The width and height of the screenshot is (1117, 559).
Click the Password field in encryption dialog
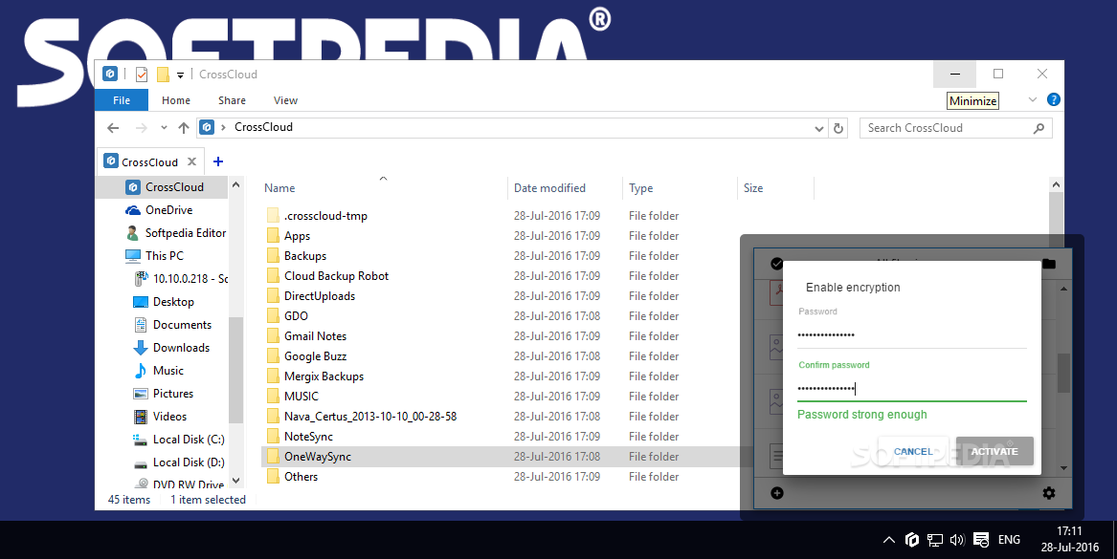[x=912, y=334]
